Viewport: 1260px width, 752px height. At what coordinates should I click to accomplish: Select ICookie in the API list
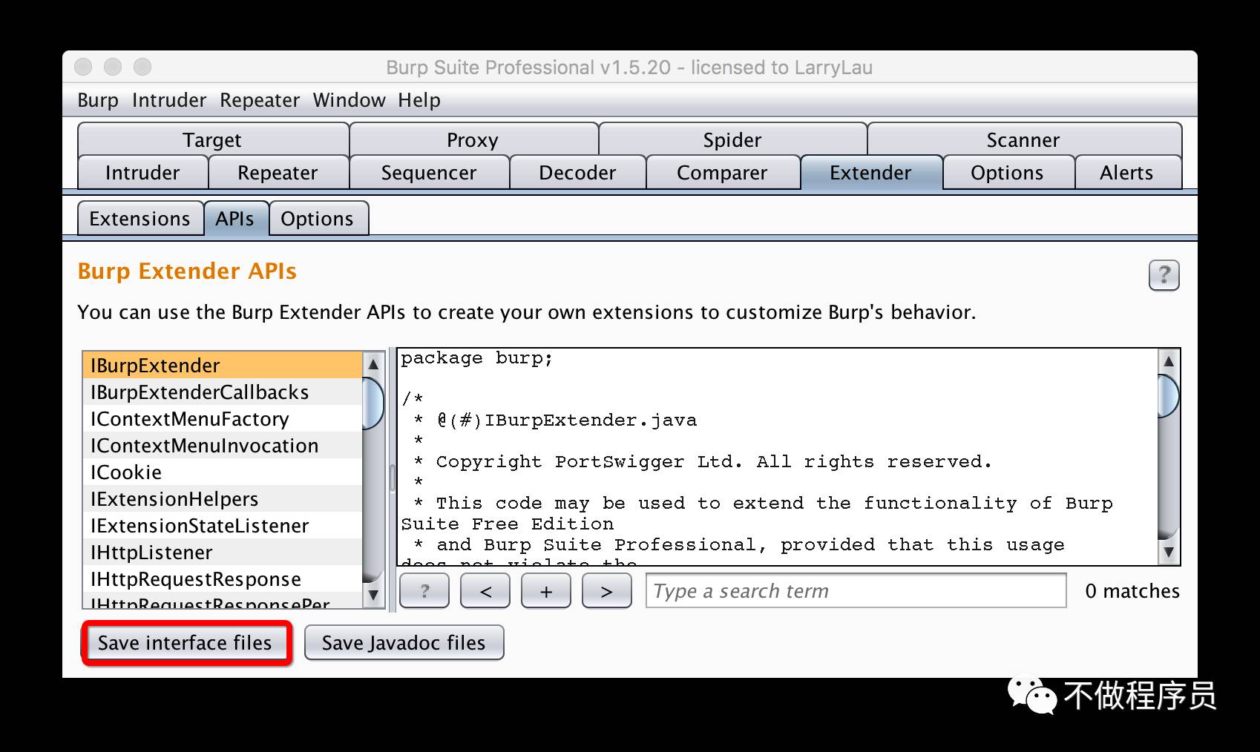coord(223,472)
